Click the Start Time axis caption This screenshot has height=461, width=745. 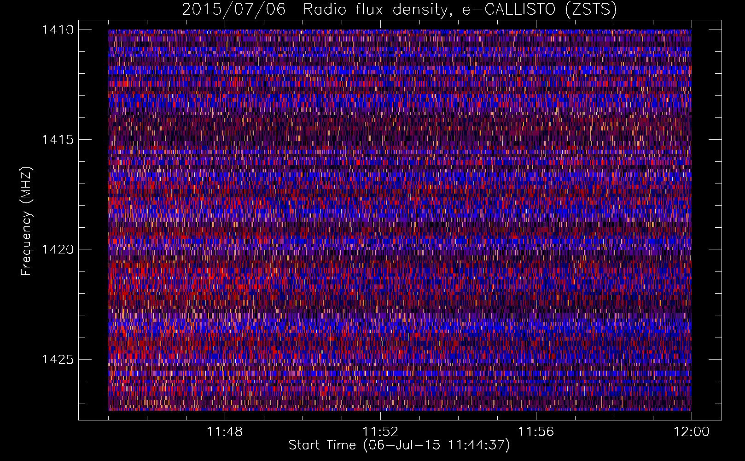tap(399, 445)
